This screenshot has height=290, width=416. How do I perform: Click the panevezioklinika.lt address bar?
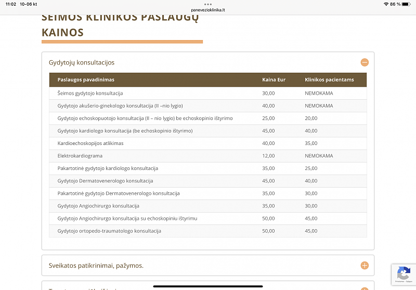pos(208,10)
